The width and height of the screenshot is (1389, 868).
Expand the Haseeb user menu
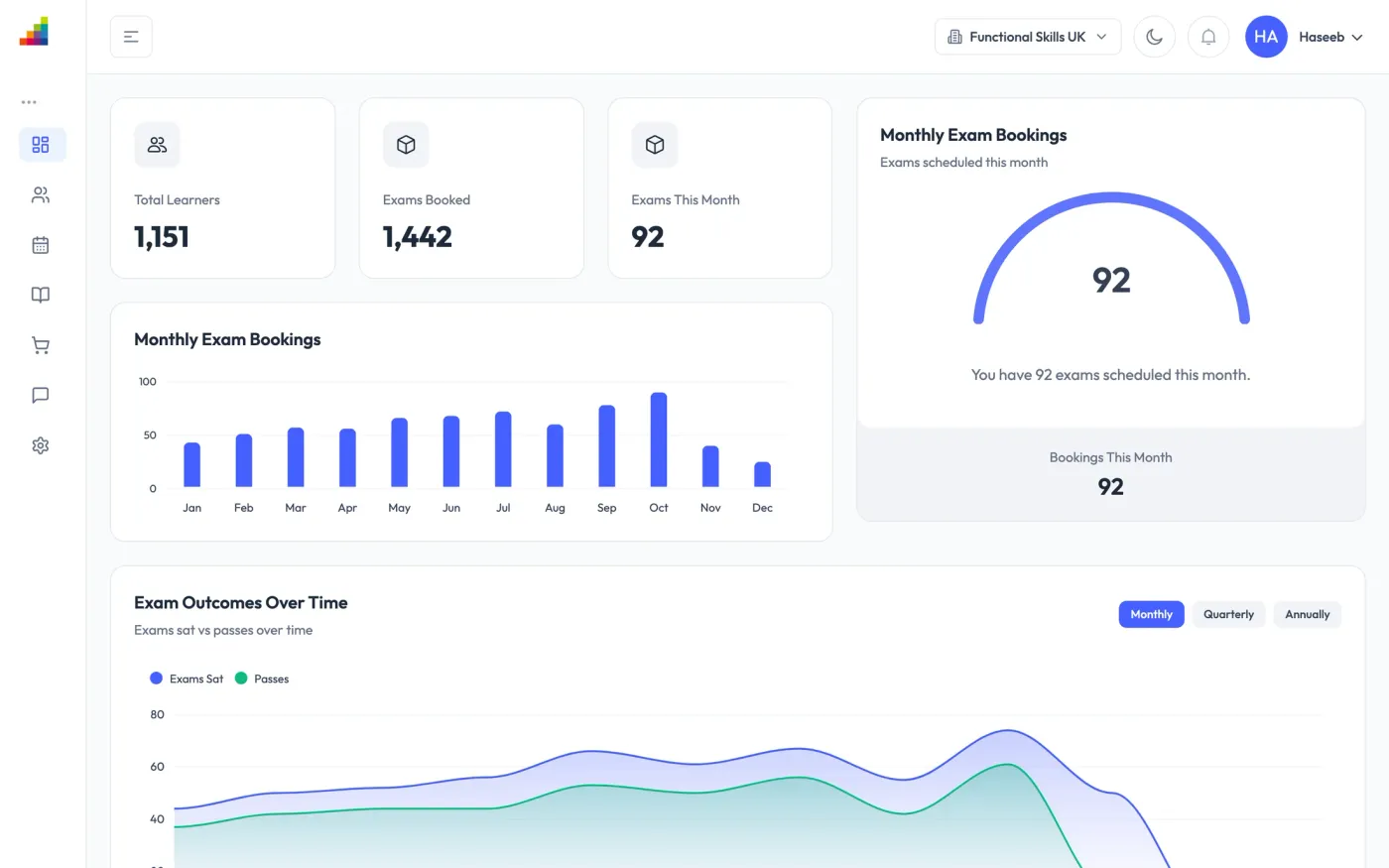coord(1330,37)
